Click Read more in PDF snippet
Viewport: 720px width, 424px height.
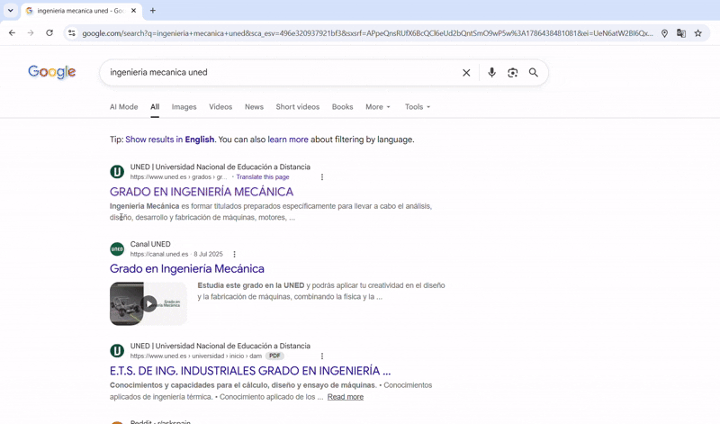(x=346, y=397)
